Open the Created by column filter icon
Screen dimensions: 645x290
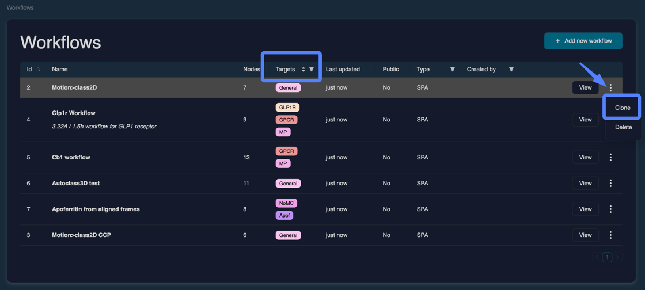[511, 70]
